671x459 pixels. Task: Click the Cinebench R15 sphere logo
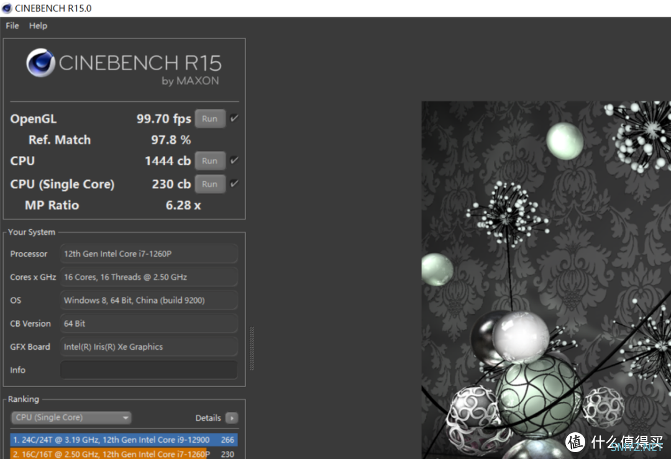click(x=40, y=63)
